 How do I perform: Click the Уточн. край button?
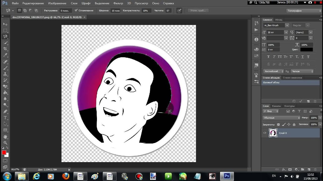(x=198, y=11)
